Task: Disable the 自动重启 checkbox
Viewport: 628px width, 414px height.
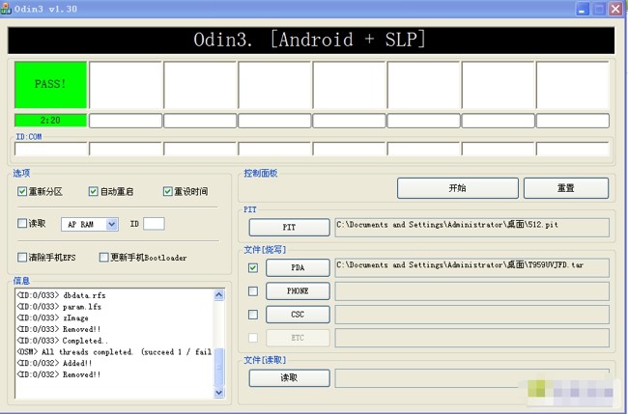Action: point(94,191)
